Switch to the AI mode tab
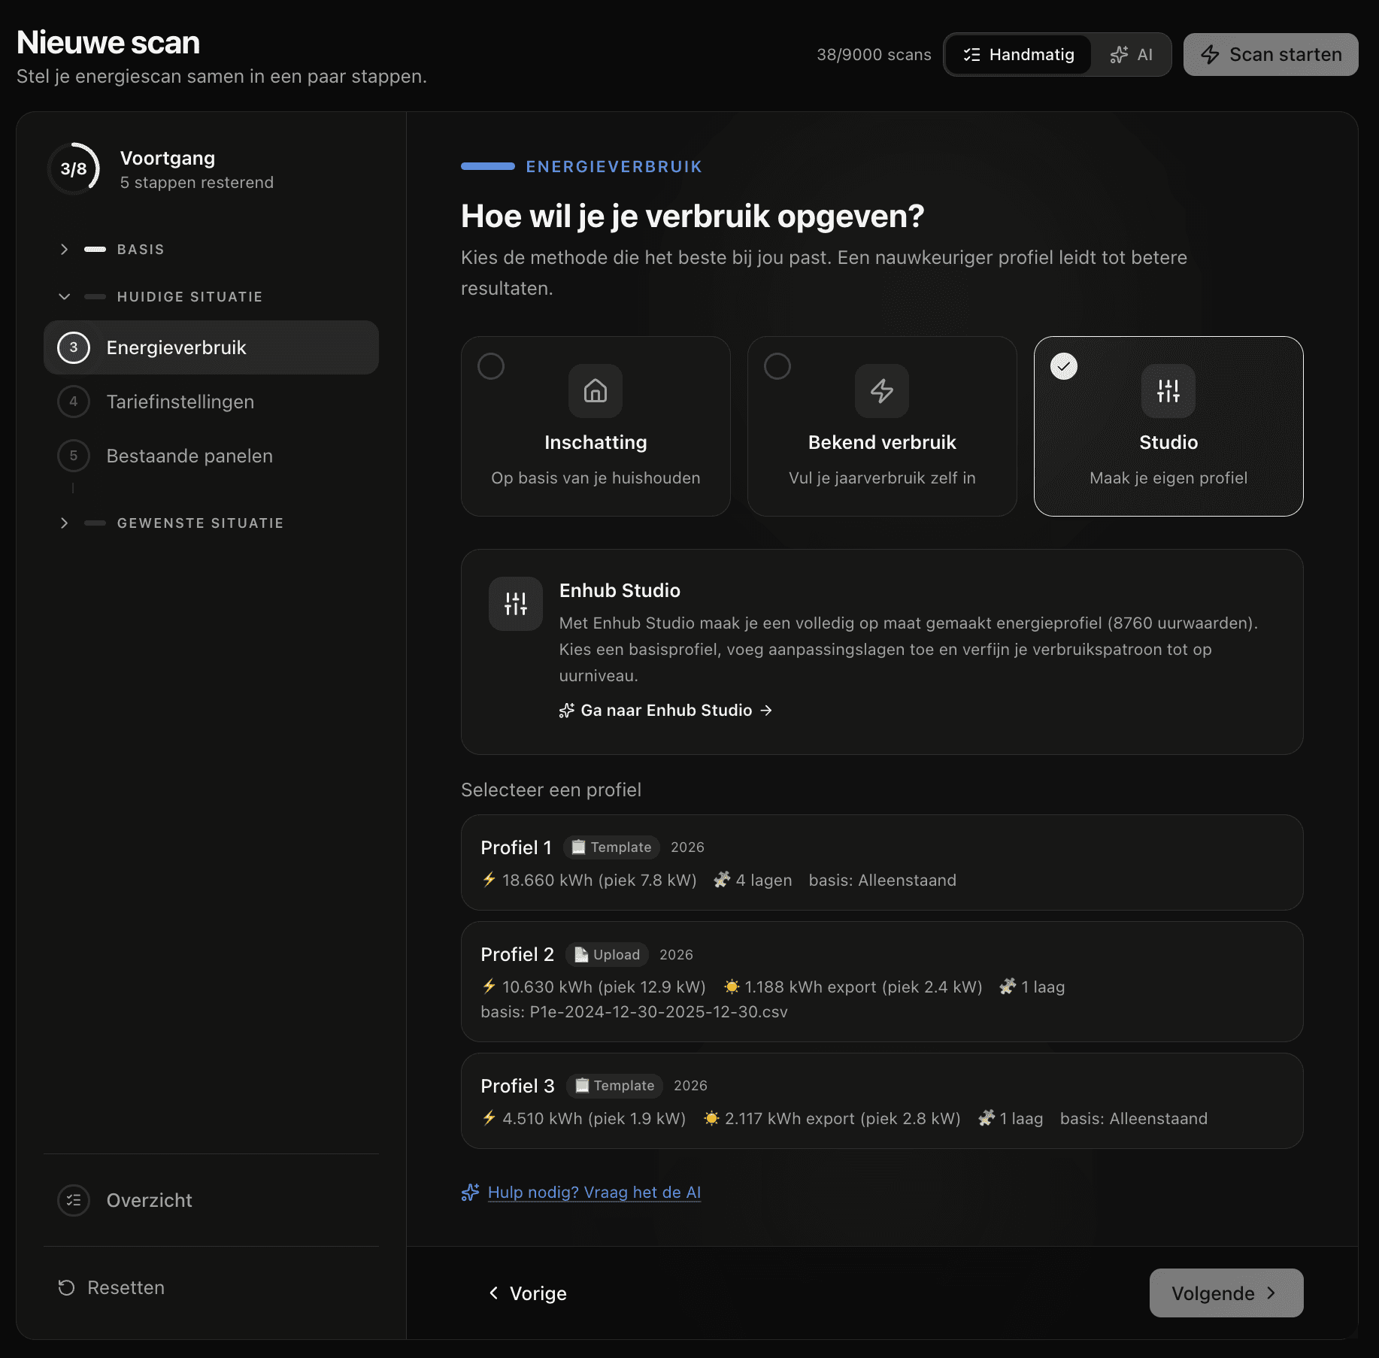1379x1358 pixels. (x=1132, y=54)
